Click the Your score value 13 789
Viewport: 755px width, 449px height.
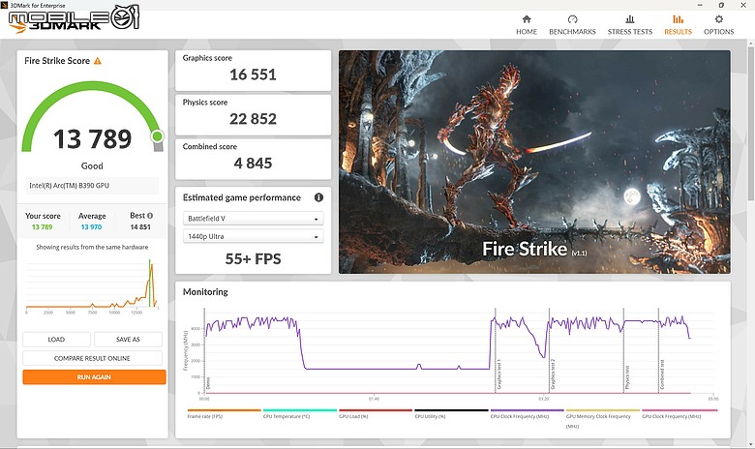[42, 226]
